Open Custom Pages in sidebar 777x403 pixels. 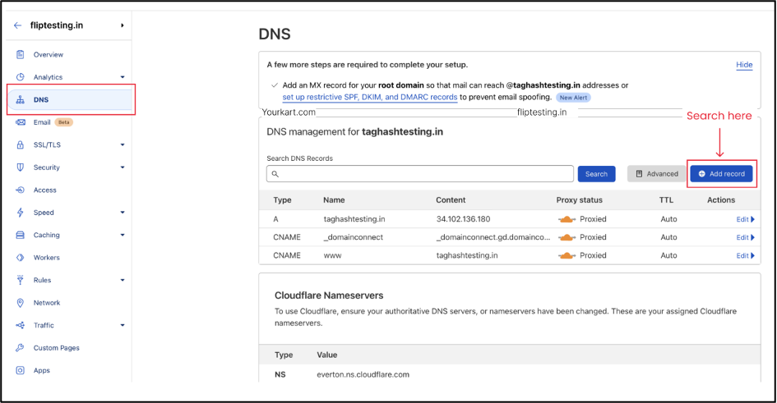[56, 348]
